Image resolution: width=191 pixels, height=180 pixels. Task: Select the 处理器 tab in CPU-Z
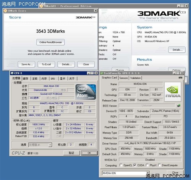[16, 78]
